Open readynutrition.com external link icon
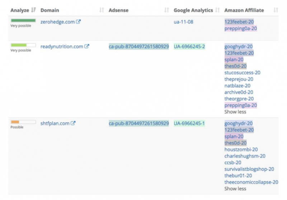Screen dimensions: 287x200 (87, 46)
